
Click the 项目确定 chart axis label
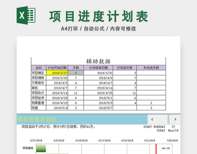pos(28,148)
